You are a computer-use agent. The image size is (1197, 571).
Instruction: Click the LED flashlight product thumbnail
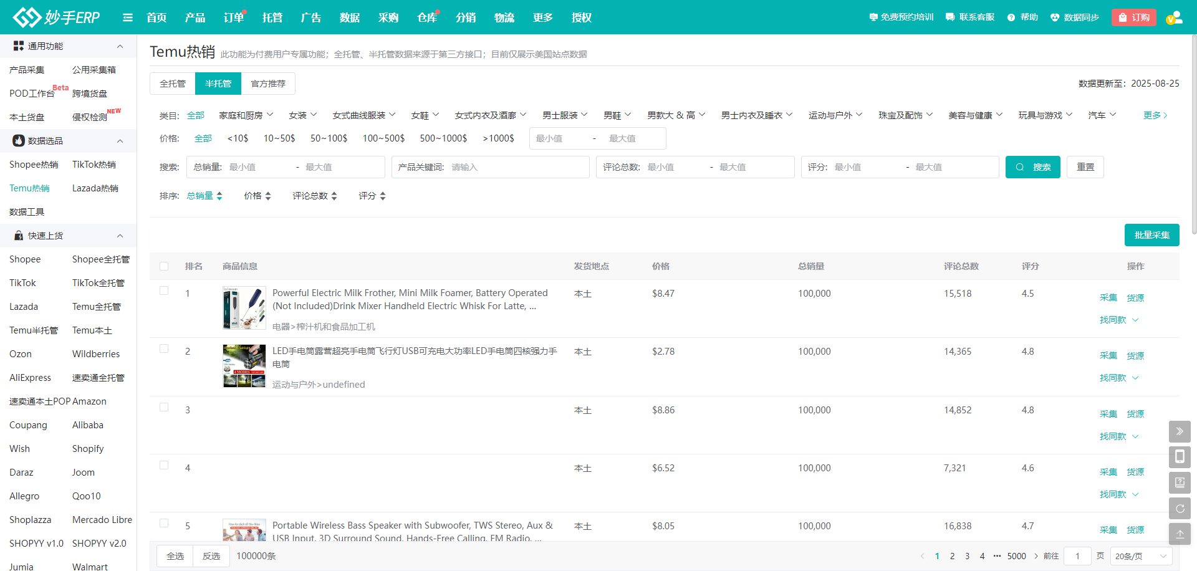244,366
